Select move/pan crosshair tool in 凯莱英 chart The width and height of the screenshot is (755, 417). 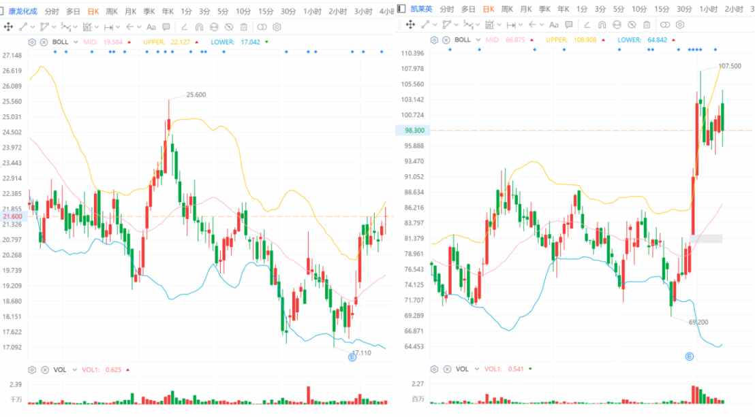click(410, 24)
